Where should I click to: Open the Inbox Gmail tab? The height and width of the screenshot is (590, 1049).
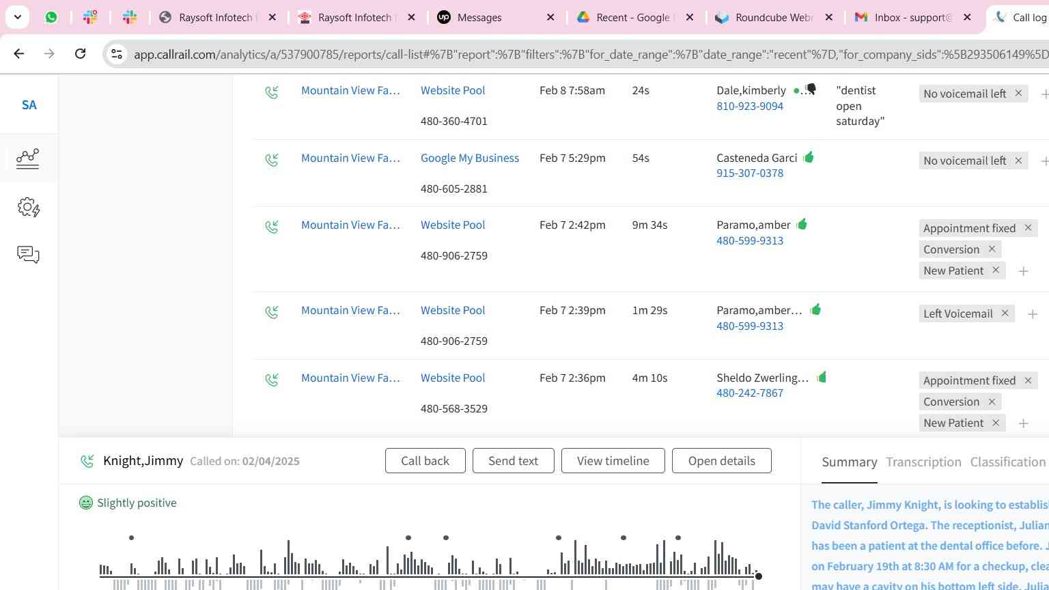tap(913, 17)
